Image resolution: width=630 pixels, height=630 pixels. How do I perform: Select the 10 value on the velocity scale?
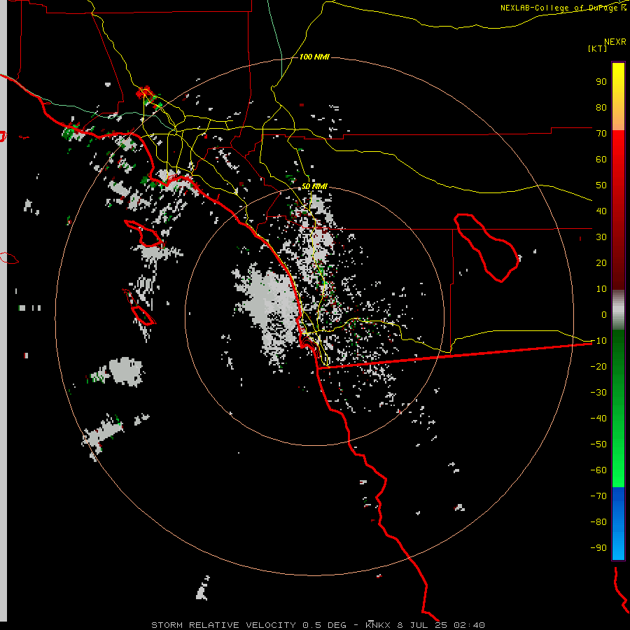601,288
